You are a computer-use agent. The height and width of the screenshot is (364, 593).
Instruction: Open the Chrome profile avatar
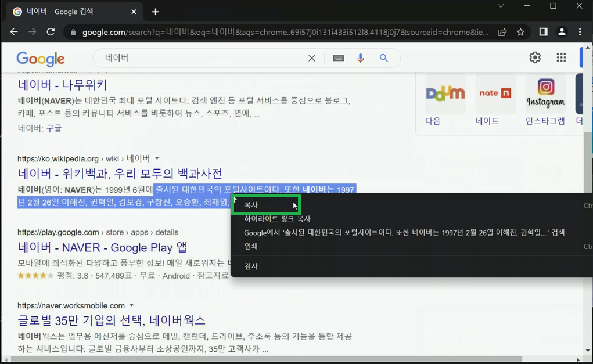562,32
